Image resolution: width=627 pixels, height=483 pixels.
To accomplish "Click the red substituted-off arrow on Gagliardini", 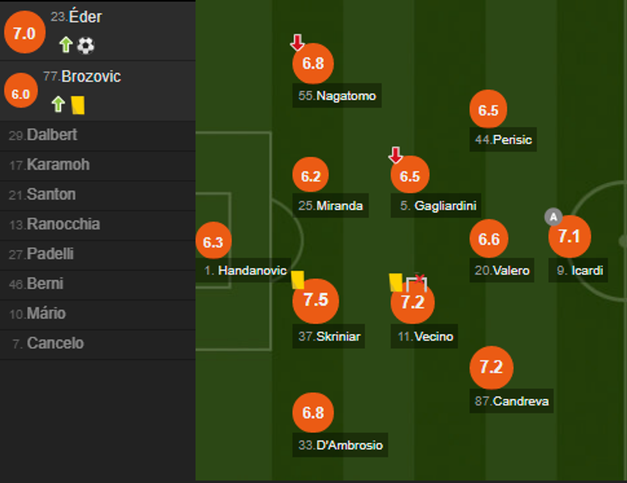I will click(x=396, y=155).
